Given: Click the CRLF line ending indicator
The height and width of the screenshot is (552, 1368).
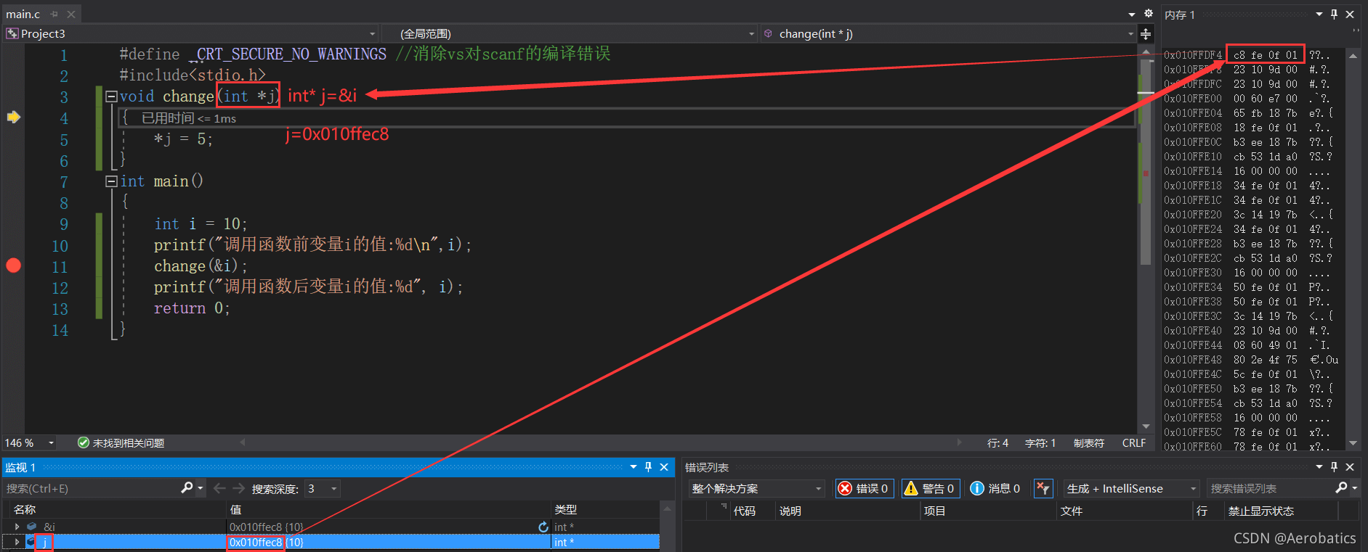Looking at the screenshot, I should tap(1134, 442).
